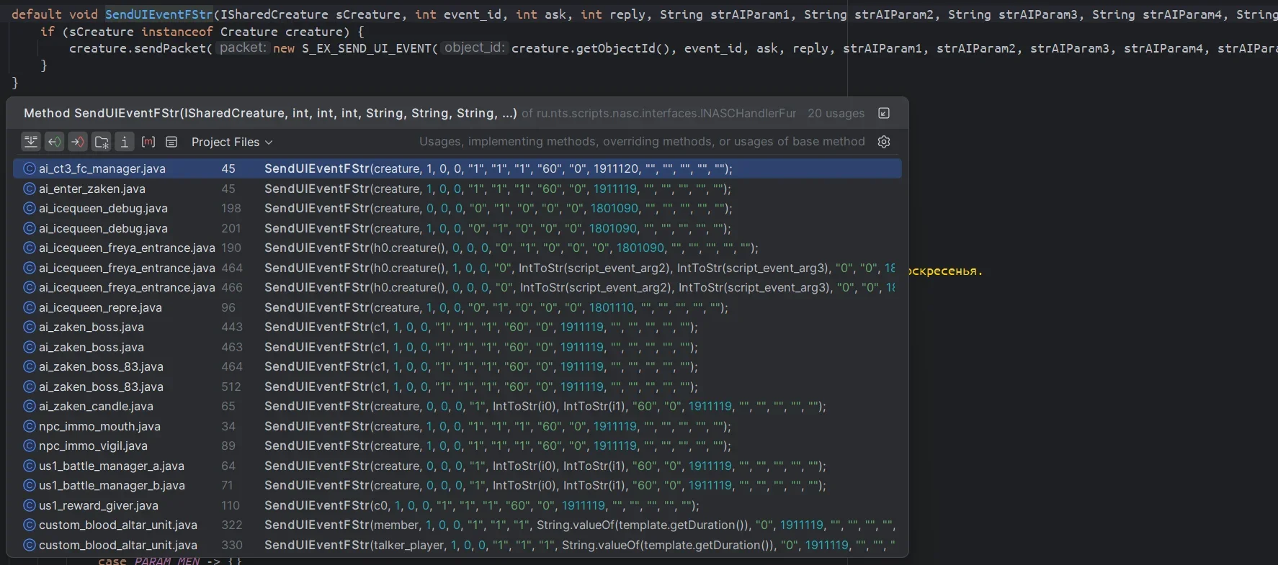This screenshot has width=1278, height=565.
Task: Select npc_immo_vigil.java file name
Action: [x=93, y=446]
